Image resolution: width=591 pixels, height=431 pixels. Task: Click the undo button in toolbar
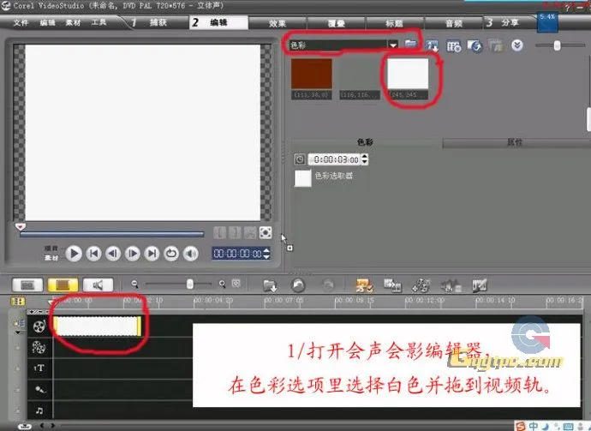pyautogui.click(x=299, y=285)
